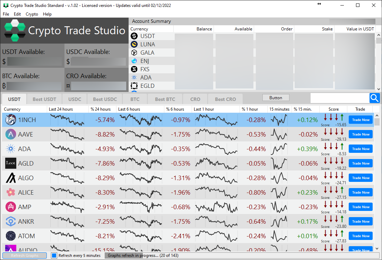This screenshot has width=382, height=260.
Task: Click Trade Now for AAVE
Action: 361,134
